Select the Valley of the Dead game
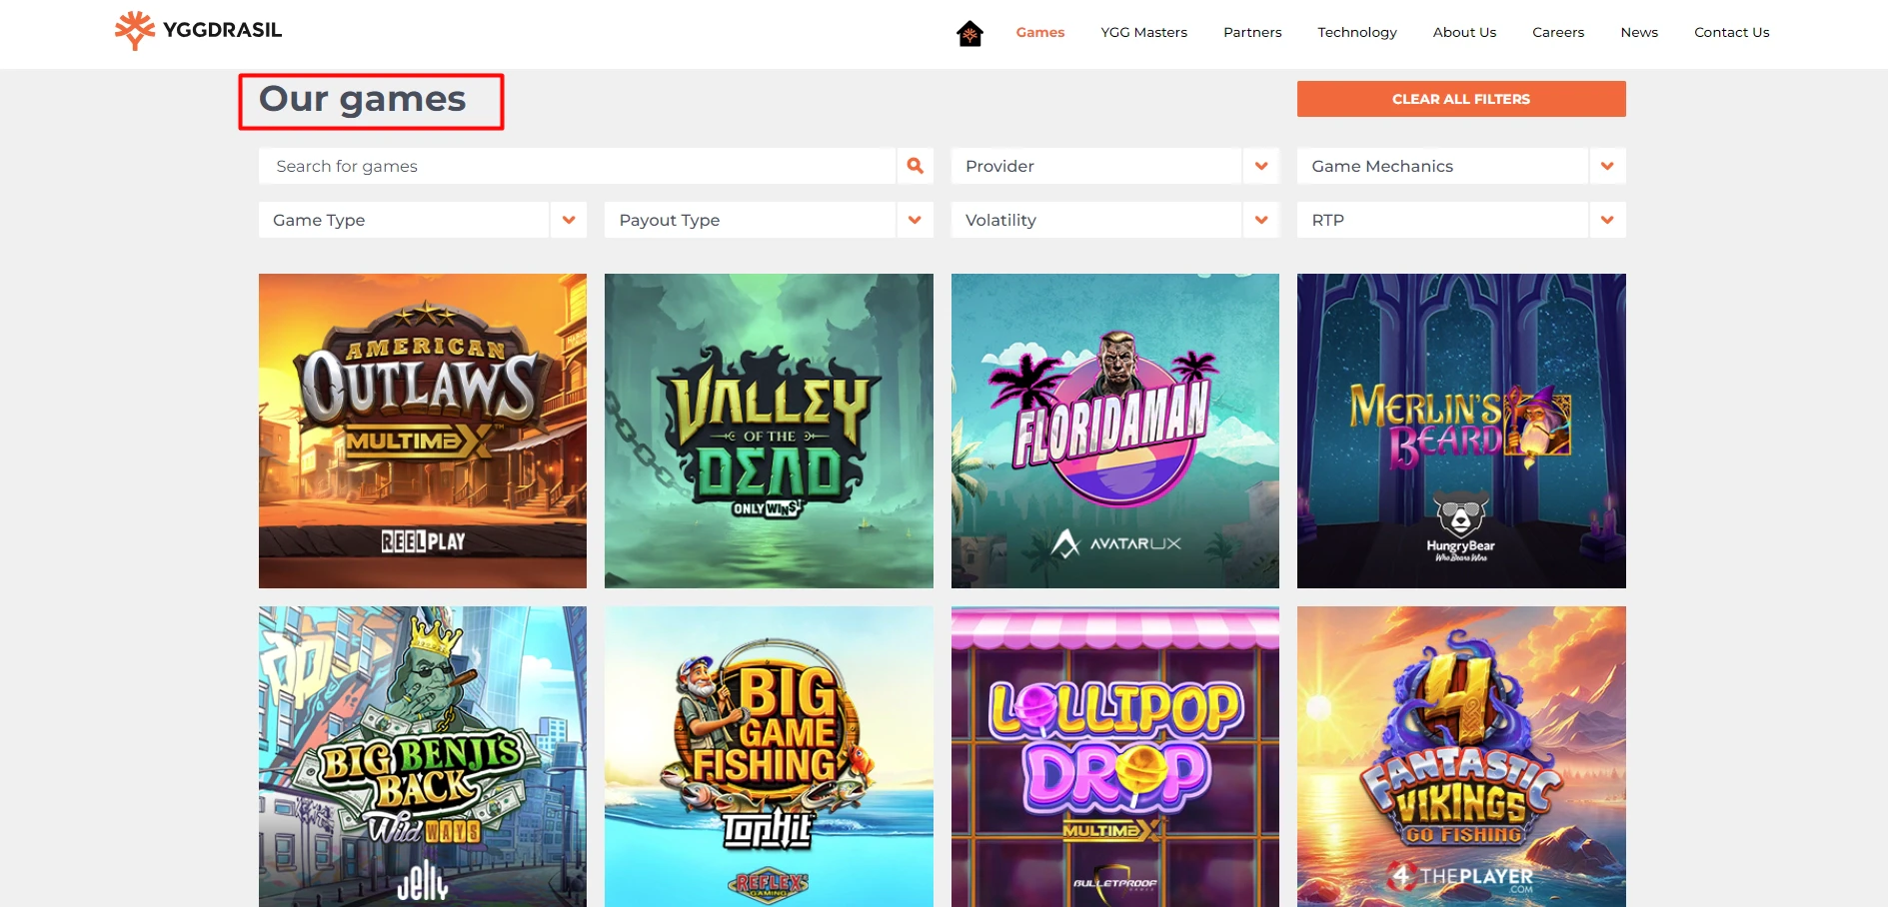 click(769, 431)
